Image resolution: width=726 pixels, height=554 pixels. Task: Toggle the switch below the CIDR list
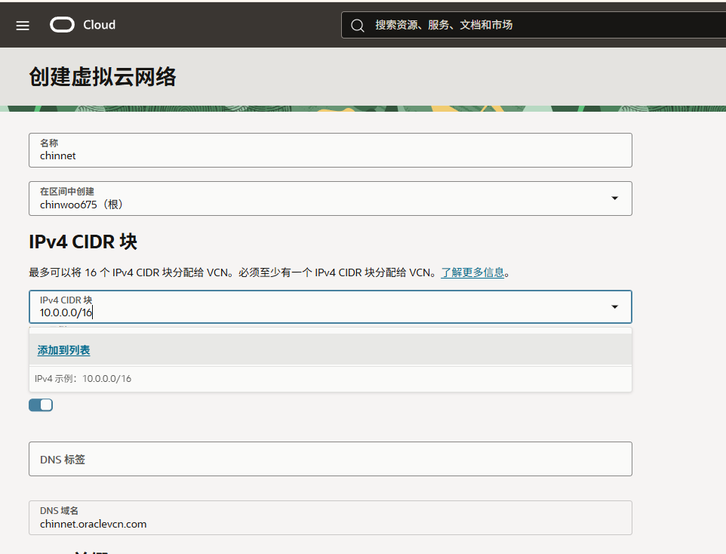pyautogui.click(x=41, y=405)
